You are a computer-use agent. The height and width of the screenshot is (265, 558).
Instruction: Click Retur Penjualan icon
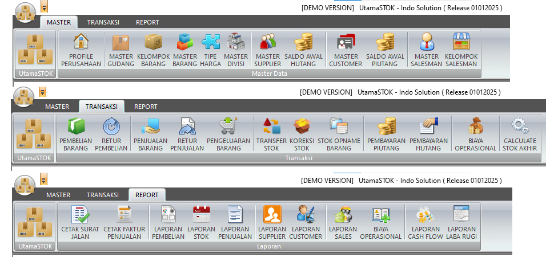tap(187, 134)
